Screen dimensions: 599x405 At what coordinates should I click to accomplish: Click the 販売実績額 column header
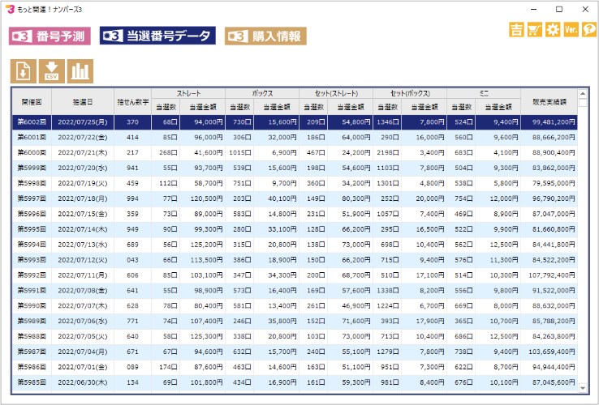[x=549, y=102]
